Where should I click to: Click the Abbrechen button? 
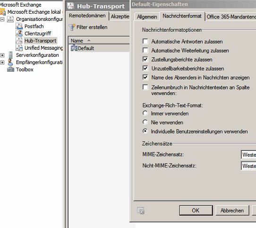(x=232, y=210)
